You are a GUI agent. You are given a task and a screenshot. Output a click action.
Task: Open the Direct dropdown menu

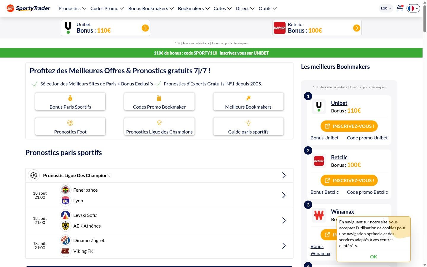pyautogui.click(x=245, y=8)
